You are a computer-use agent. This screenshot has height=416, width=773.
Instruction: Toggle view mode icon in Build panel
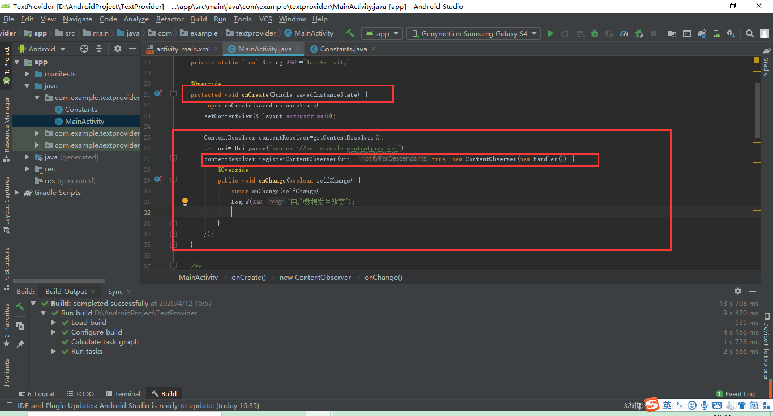(x=20, y=326)
